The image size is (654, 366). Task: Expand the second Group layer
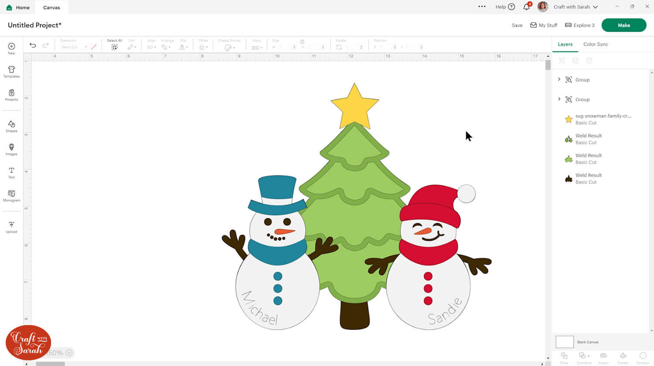click(559, 99)
